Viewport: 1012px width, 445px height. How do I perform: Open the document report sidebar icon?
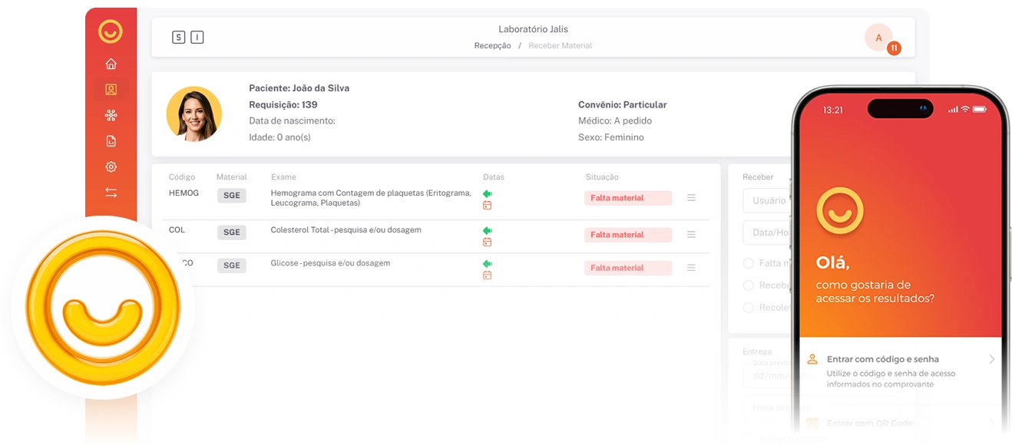click(111, 141)
